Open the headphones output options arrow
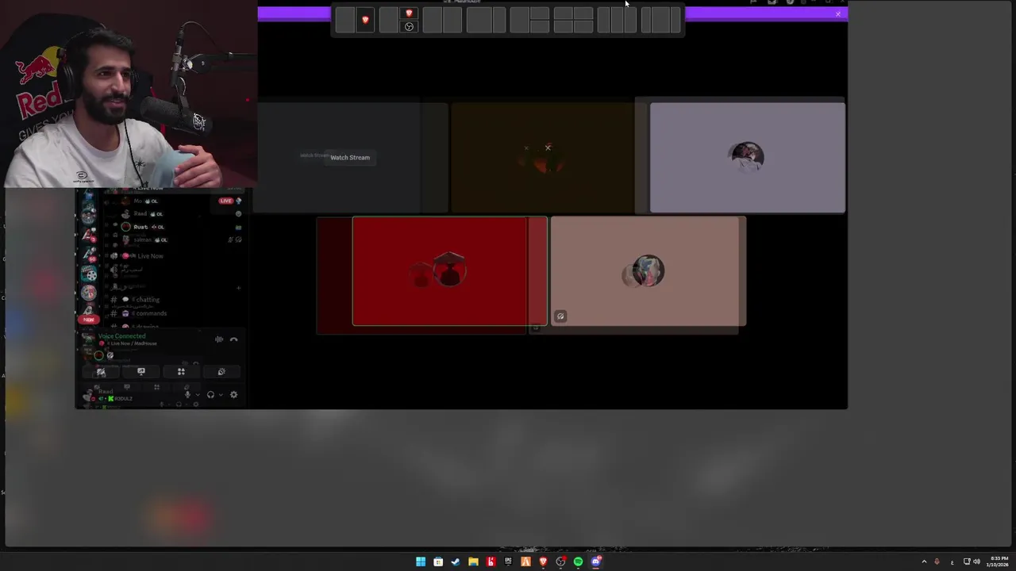This screenshot has width=1016, height=571. click(221, 395)
